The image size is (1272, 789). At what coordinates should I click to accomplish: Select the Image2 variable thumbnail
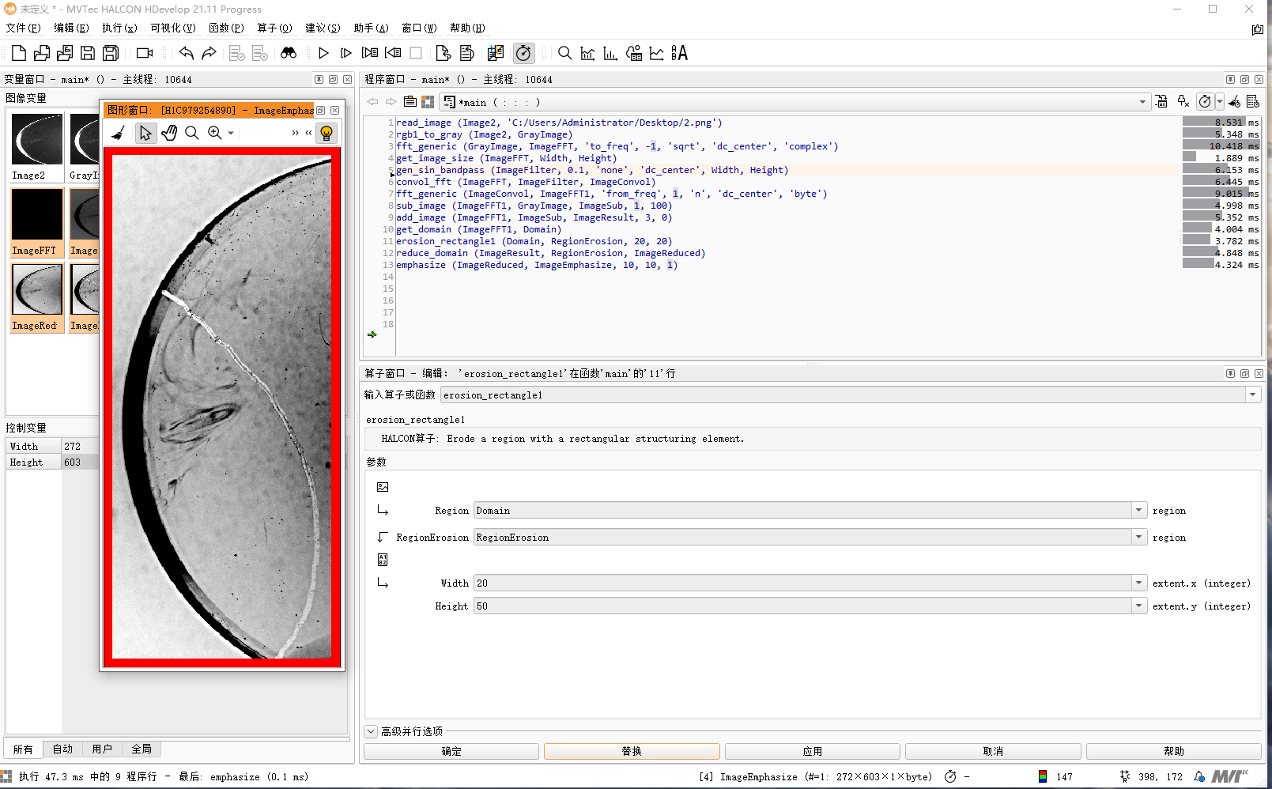[37, 147]
